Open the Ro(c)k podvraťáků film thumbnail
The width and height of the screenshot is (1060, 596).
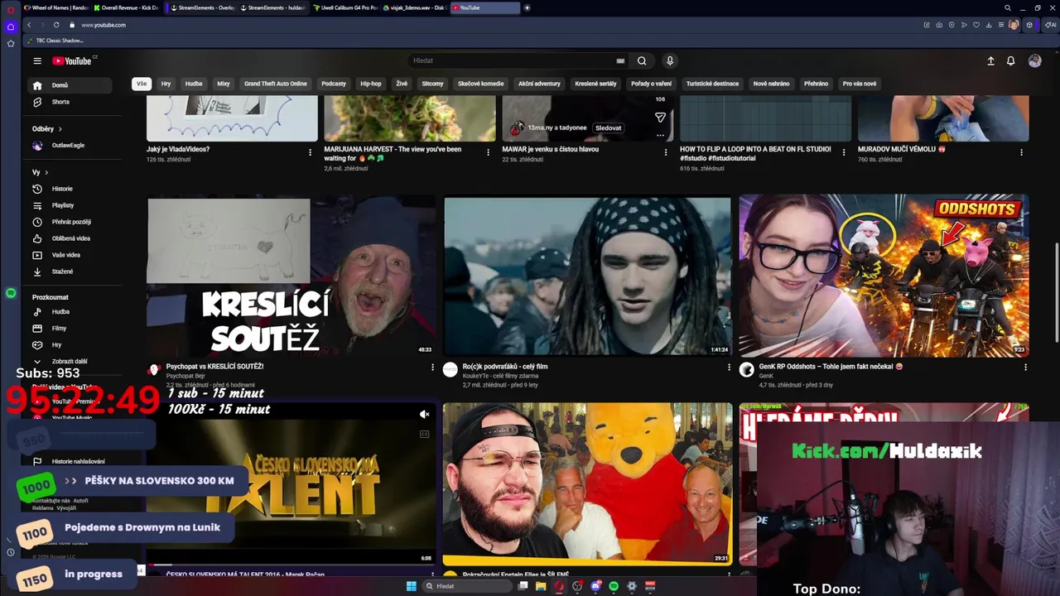coord(587,275)
